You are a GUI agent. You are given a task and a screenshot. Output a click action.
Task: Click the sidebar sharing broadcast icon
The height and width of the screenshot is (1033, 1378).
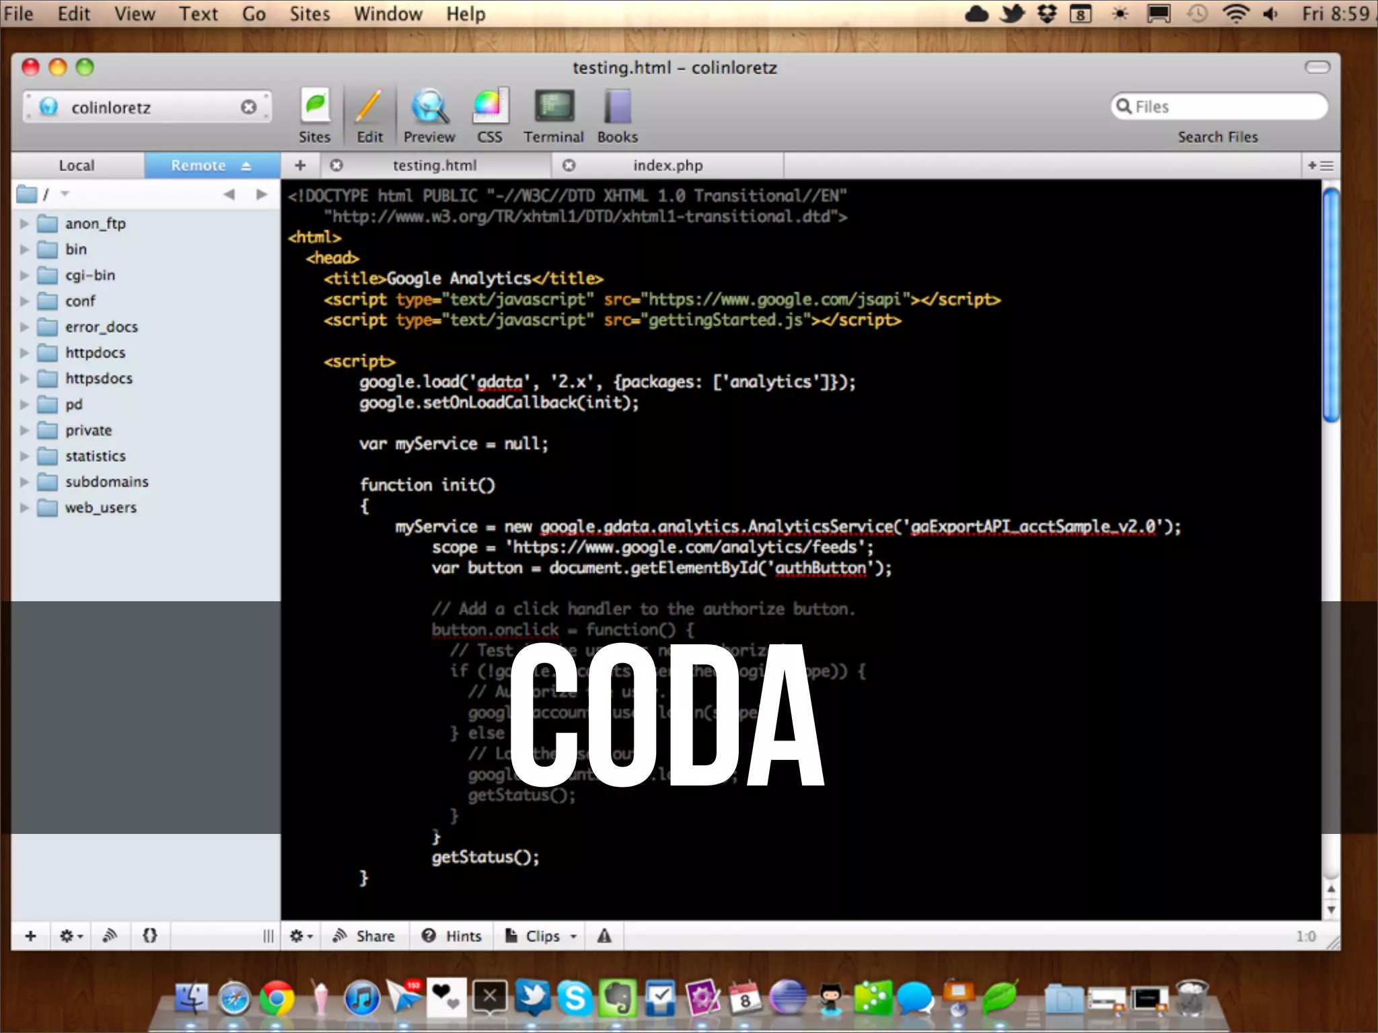(110, 935)
